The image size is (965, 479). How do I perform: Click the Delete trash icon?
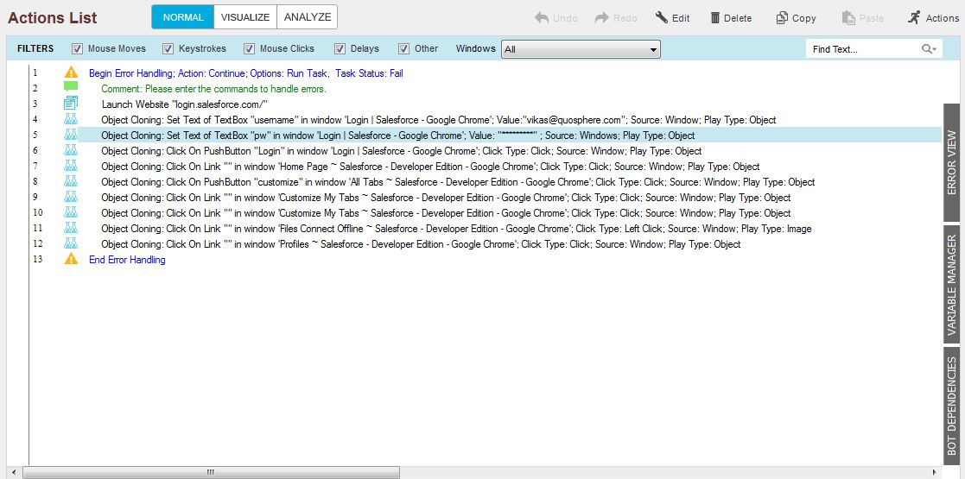715,18
